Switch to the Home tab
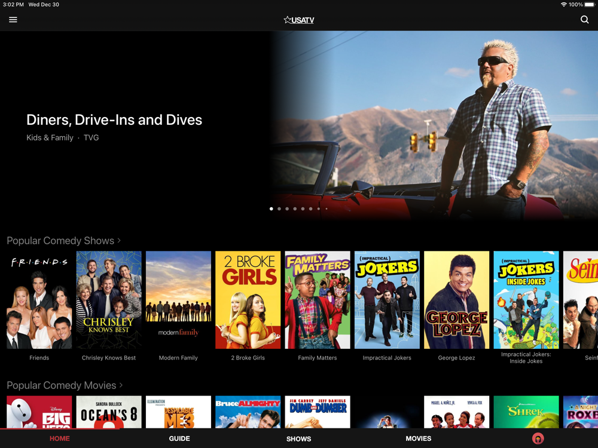The width and height of the screenshot is (598, 448). [x=60, y=438]
